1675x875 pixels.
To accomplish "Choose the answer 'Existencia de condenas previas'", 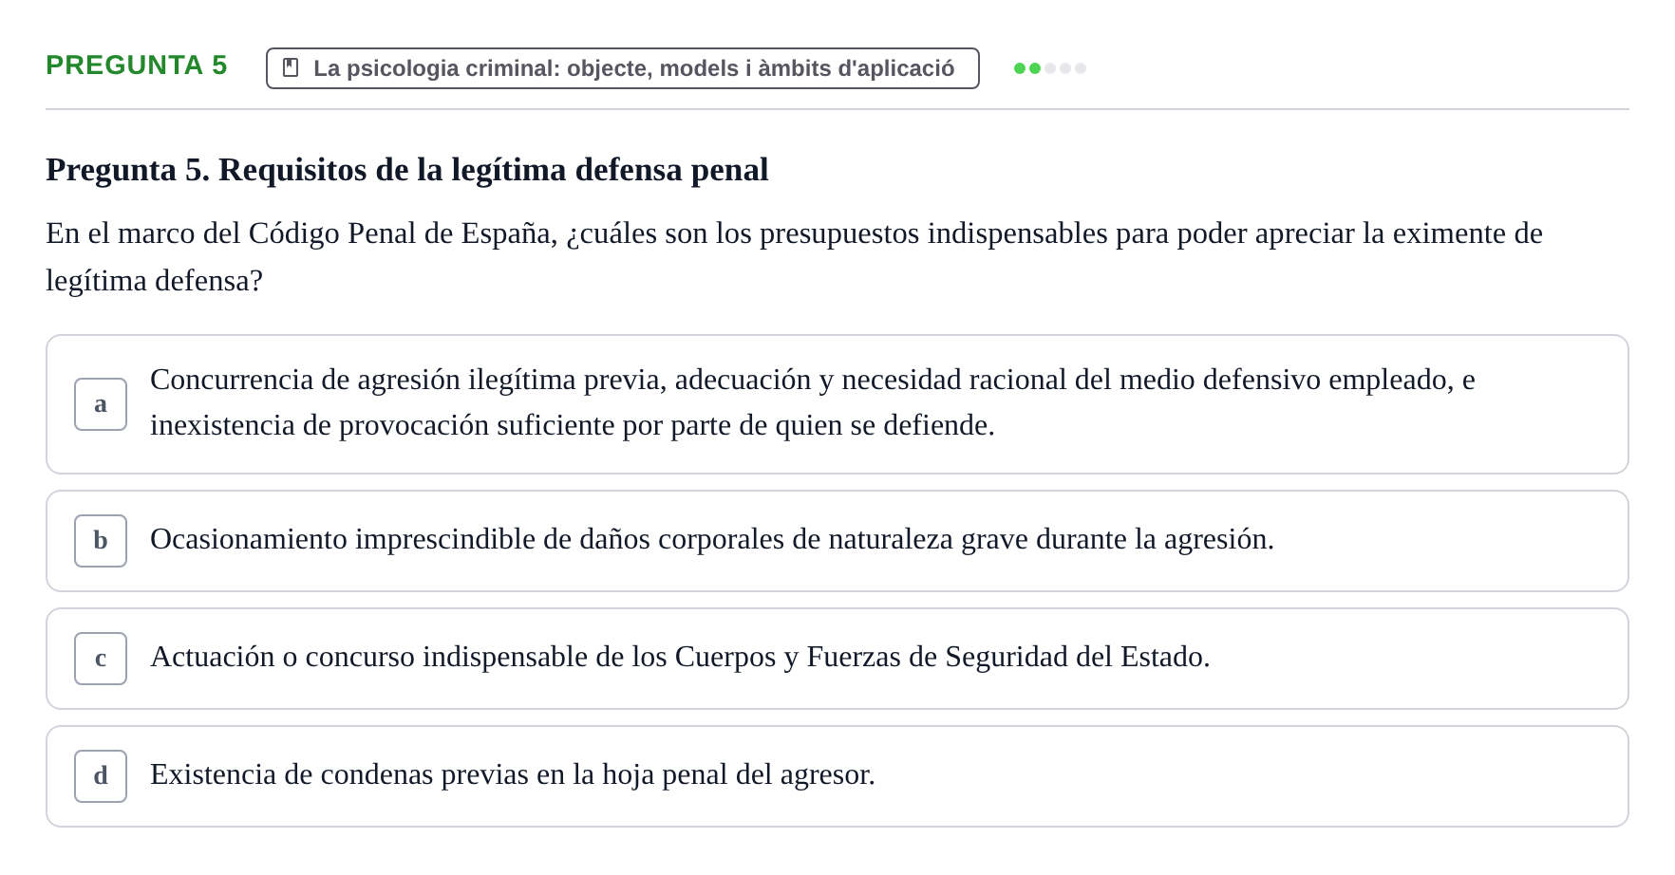I will (x=837, y=776).
